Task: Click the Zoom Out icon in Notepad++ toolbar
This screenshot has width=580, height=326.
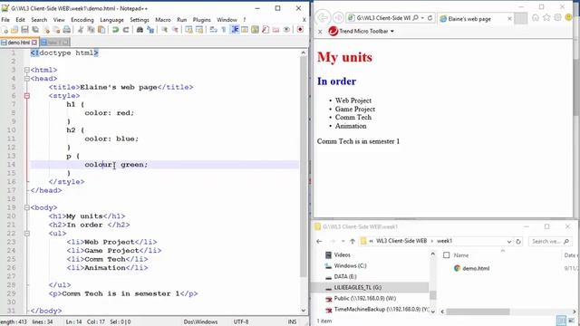Action: click(175, 30)
